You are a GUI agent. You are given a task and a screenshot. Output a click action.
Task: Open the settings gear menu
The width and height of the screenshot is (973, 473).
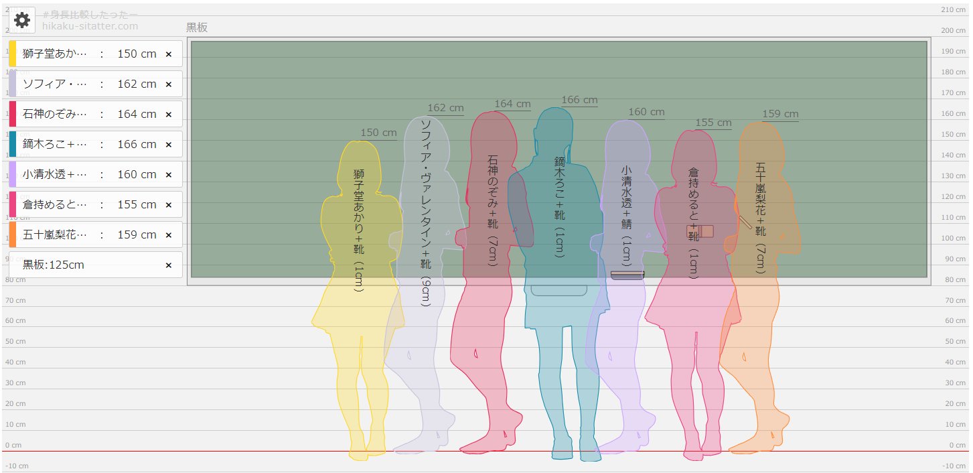tap(22, 20)
